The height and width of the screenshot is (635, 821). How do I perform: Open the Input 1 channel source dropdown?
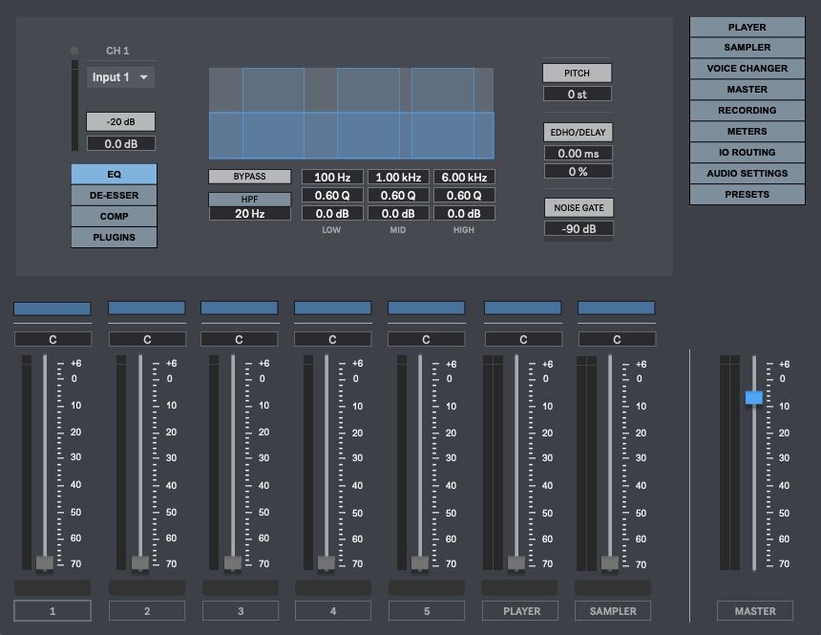click(118, 76)
